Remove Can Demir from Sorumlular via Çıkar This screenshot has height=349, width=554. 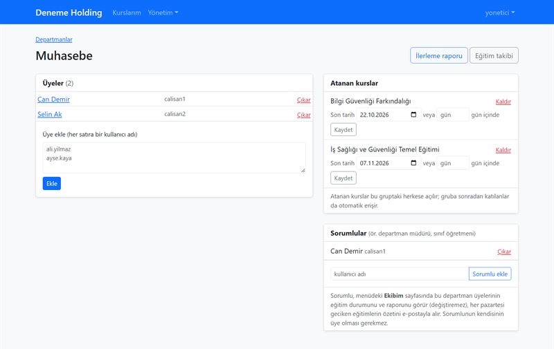pyautogui.click(x=504, y=252)
